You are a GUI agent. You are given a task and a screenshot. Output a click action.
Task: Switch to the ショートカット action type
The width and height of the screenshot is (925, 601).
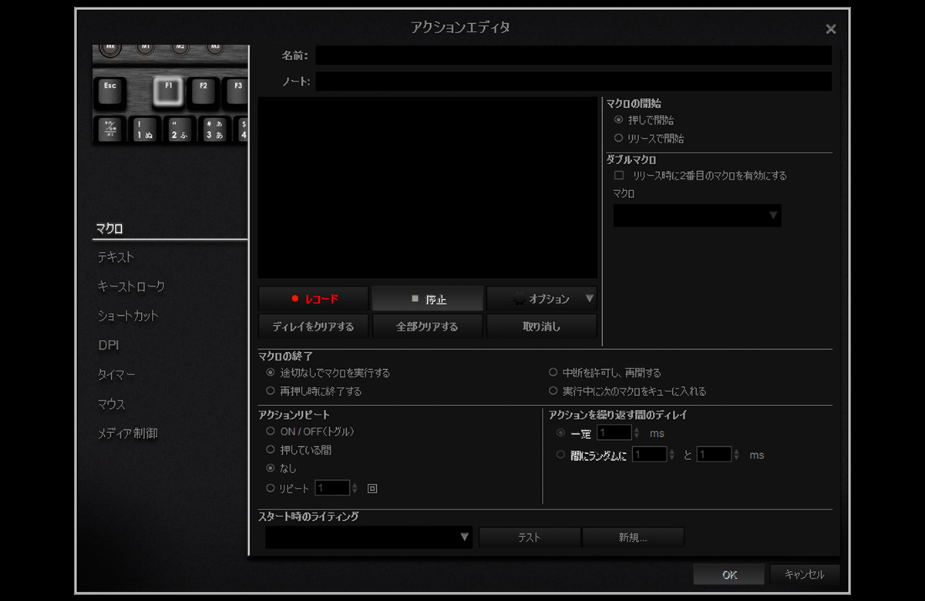click(128, 316)
